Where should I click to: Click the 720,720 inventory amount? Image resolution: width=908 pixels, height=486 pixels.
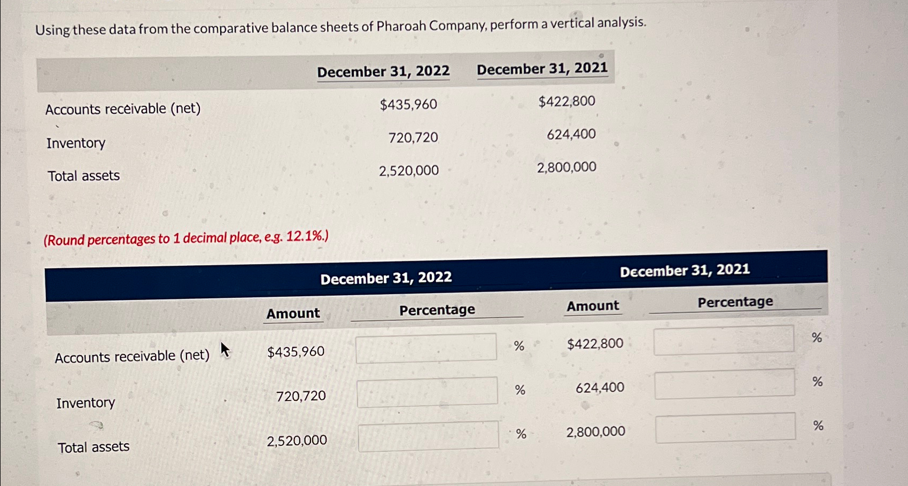[x=301, y=395]
